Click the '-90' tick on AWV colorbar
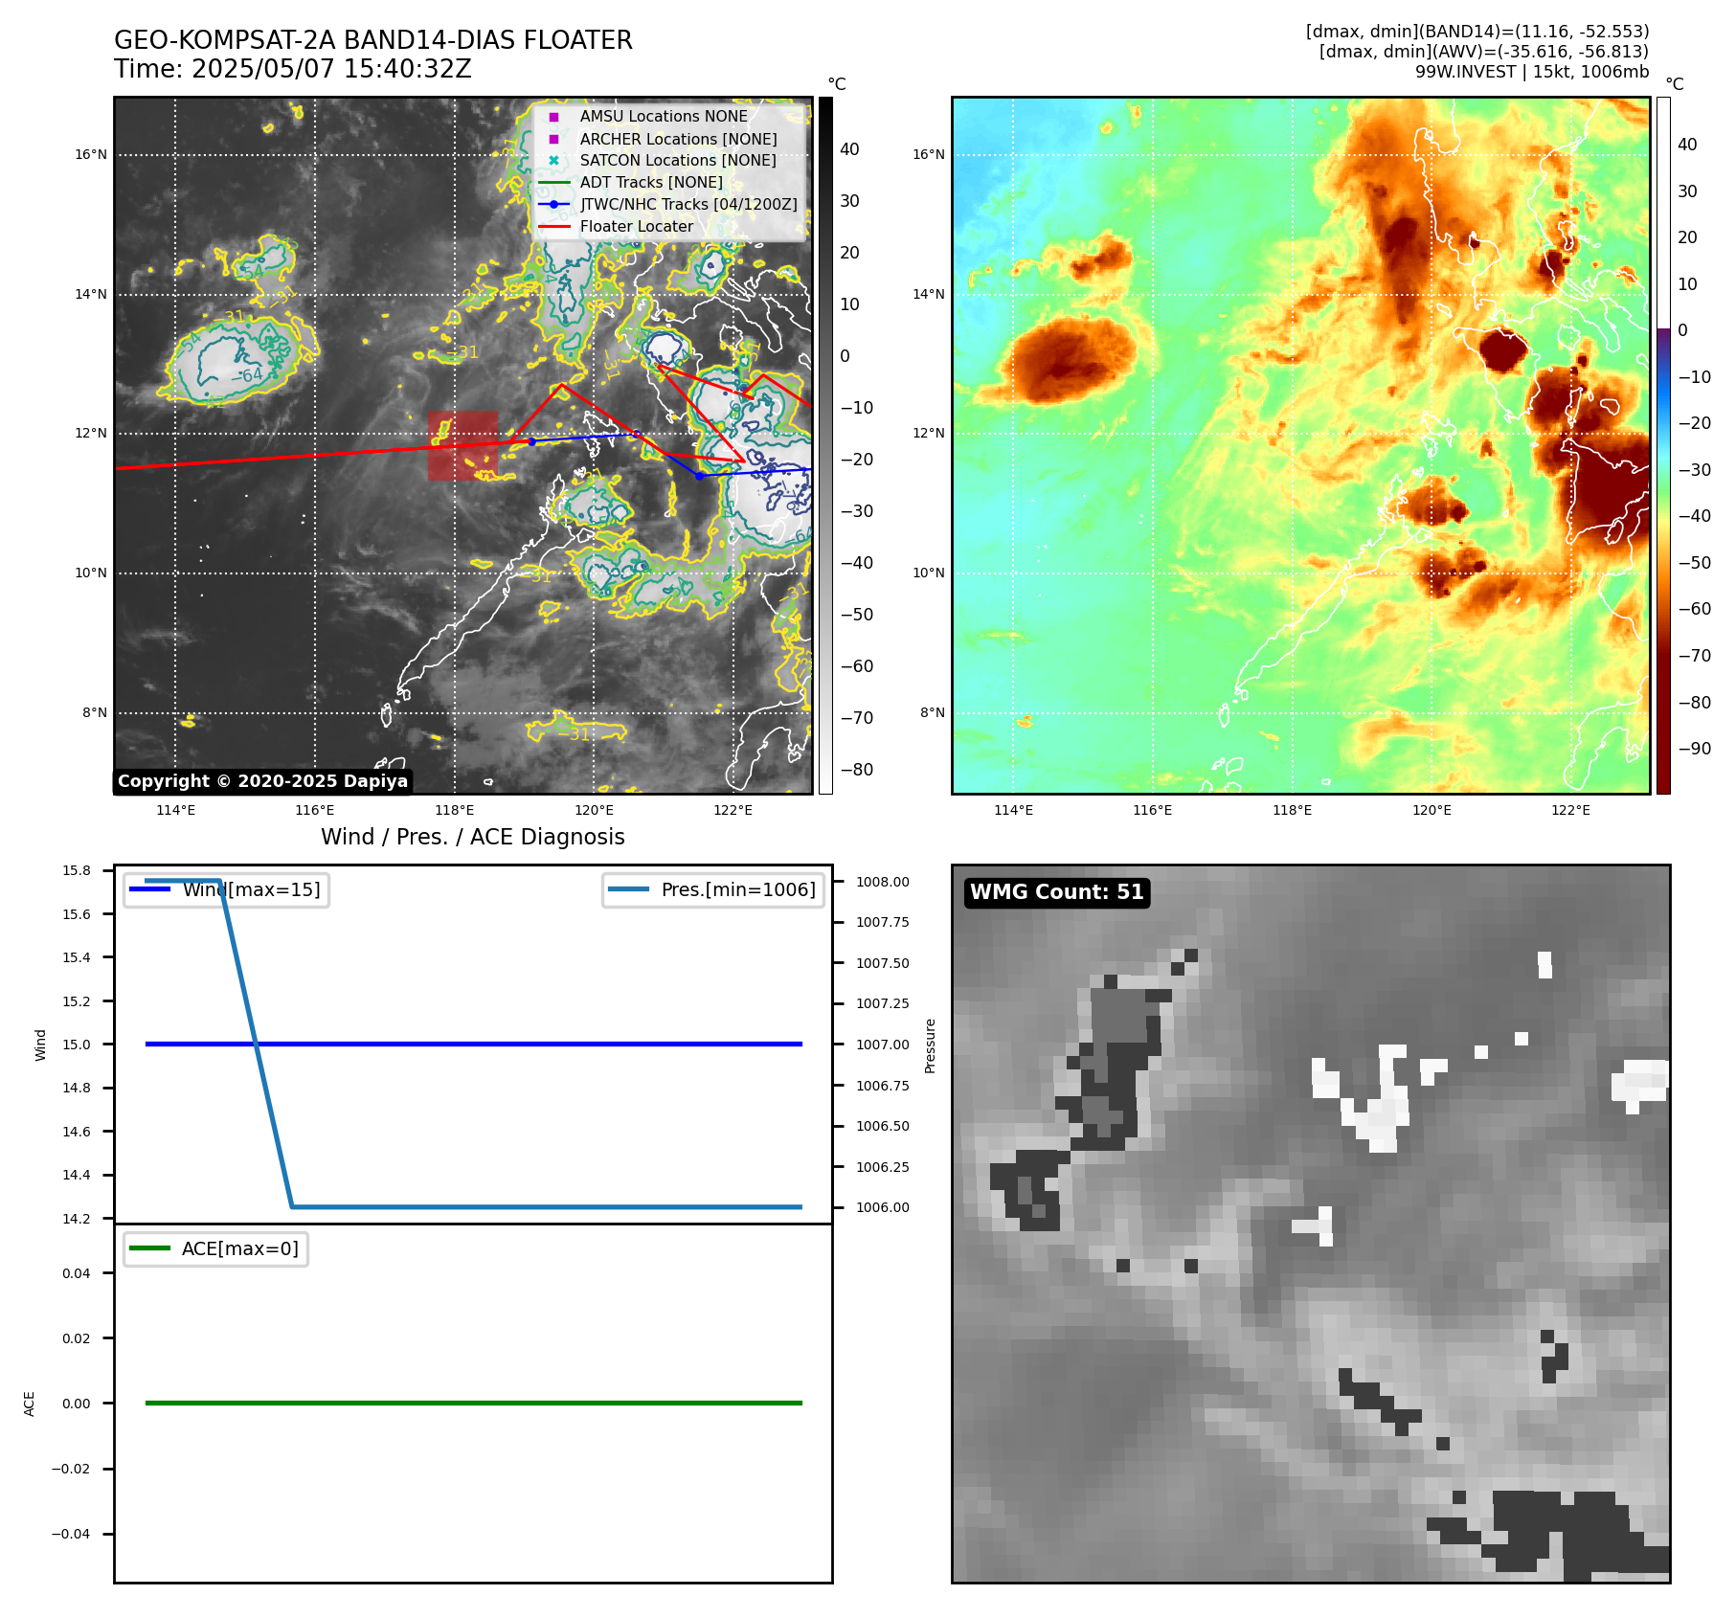1736x1618 pixels. click(x=1695, y=749)
